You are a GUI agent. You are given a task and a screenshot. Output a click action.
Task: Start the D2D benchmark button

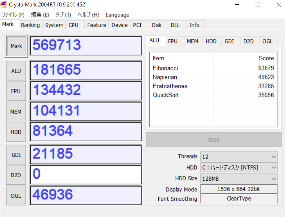point(16,175)
